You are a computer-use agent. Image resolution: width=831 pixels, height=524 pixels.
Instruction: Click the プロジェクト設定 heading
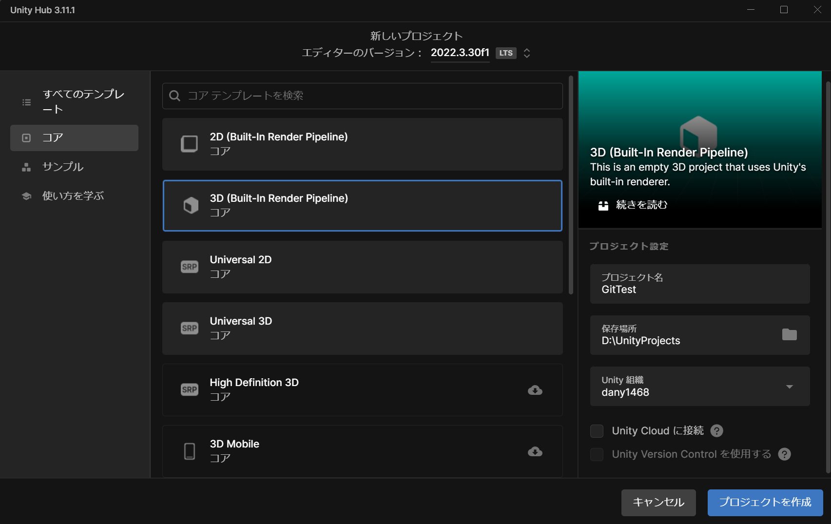[x=628, y=246]
